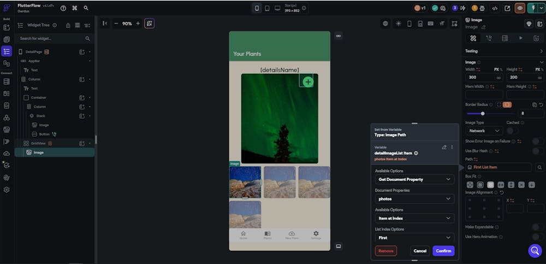This screenshot has height=264, width=546.
Task: Switch to the Actions flow tab
Action: [489, 38]
